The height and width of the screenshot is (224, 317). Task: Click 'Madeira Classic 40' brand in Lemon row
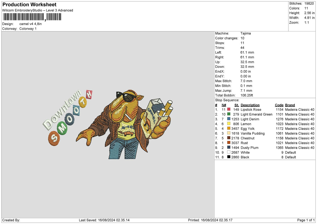coord(300,124)
